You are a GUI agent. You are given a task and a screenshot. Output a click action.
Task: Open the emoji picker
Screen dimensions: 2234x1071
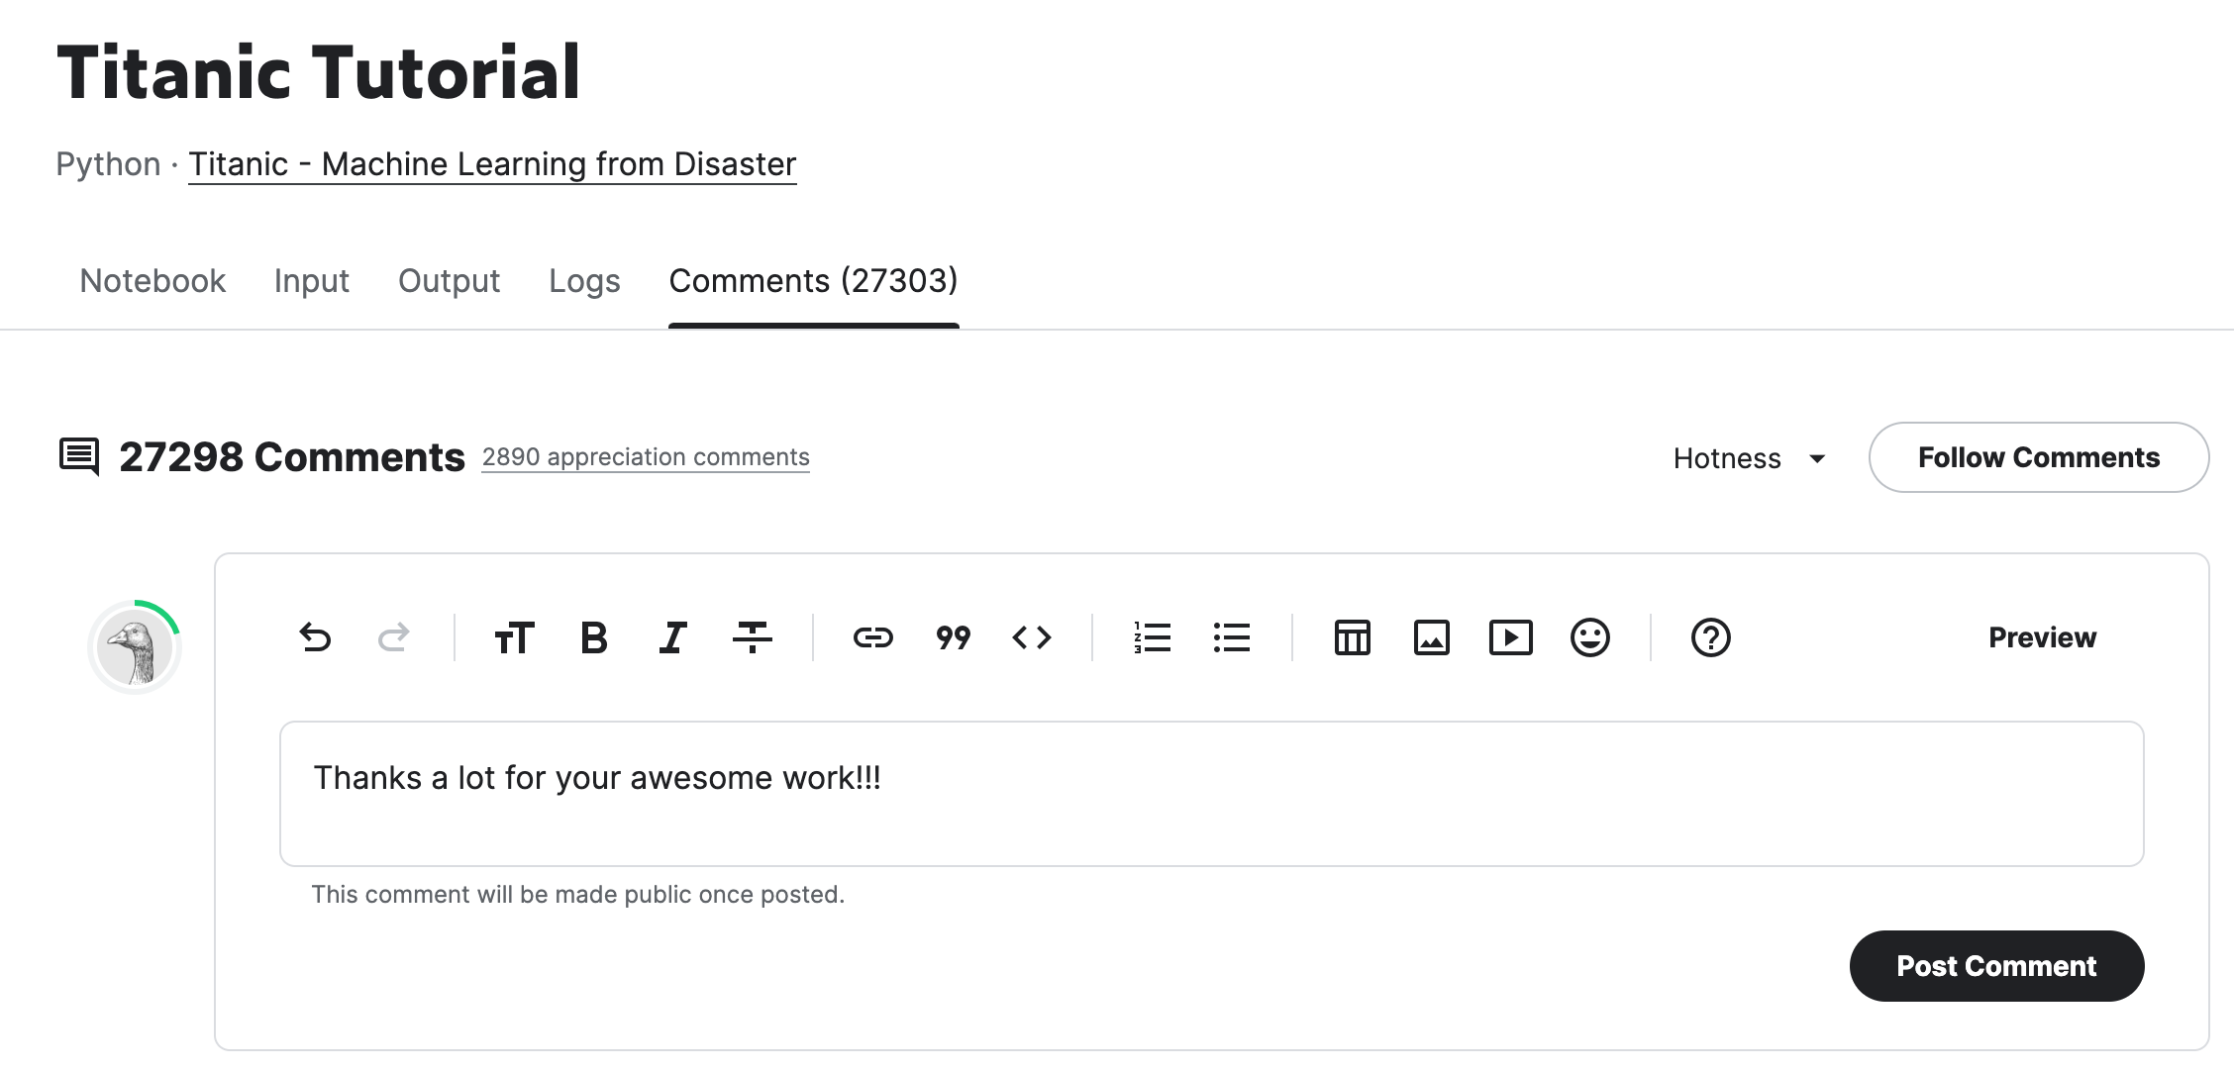[x=1590, y=637]
